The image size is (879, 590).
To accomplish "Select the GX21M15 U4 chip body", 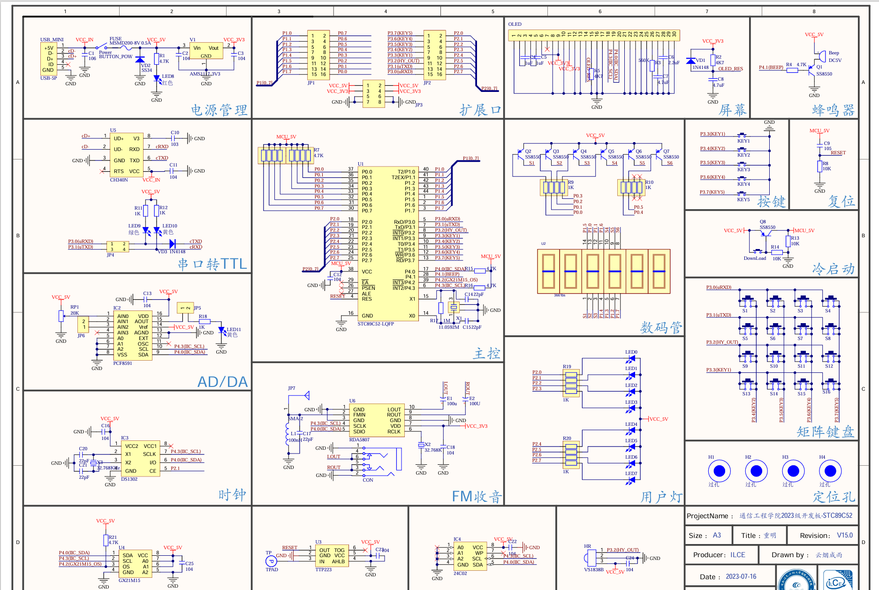I will point(136,564).
